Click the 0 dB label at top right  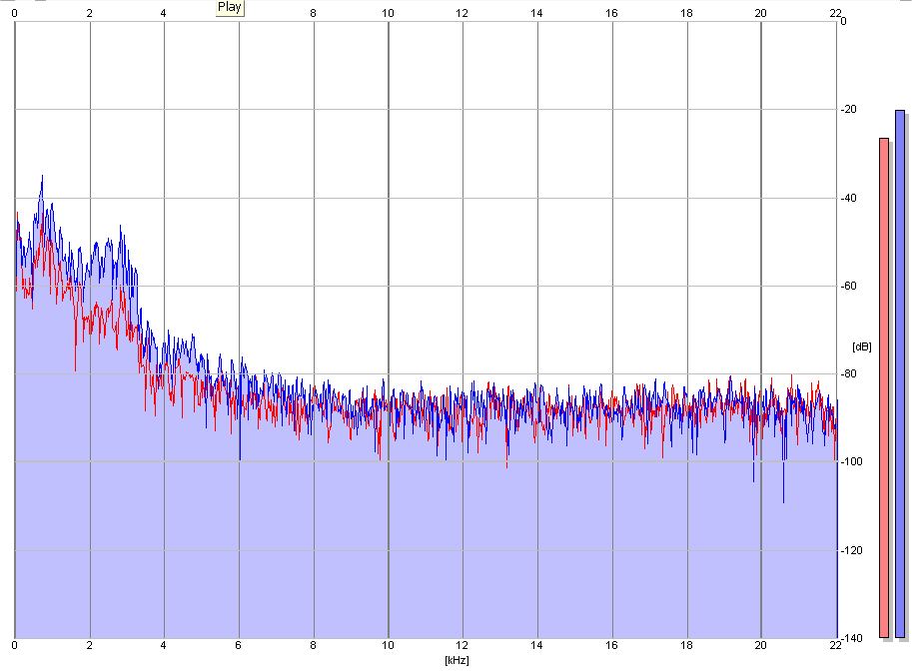[844, 21]
